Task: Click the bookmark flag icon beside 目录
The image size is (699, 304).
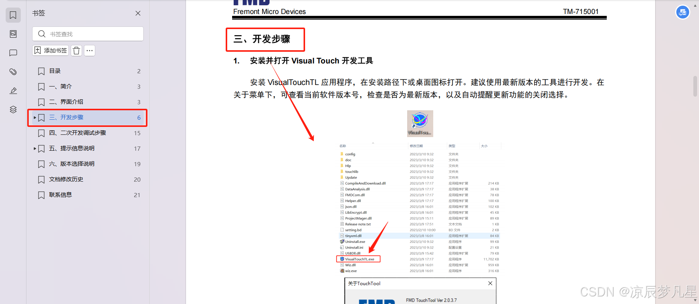Action: tap(42, 71)
